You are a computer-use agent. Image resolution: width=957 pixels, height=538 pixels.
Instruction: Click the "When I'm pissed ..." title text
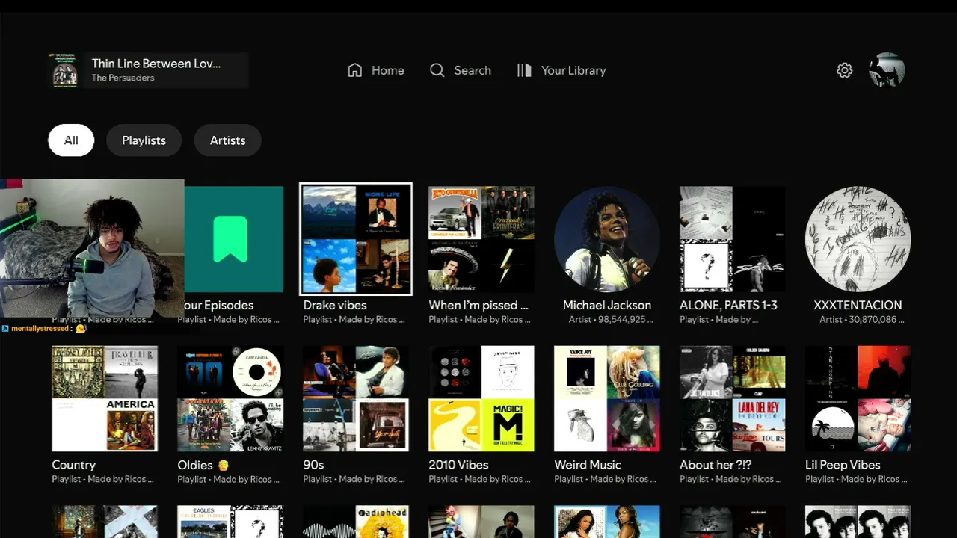(478, 305)
